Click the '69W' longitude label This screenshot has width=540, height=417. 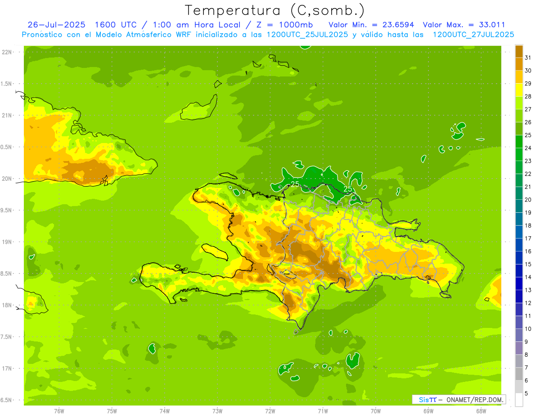428,411
